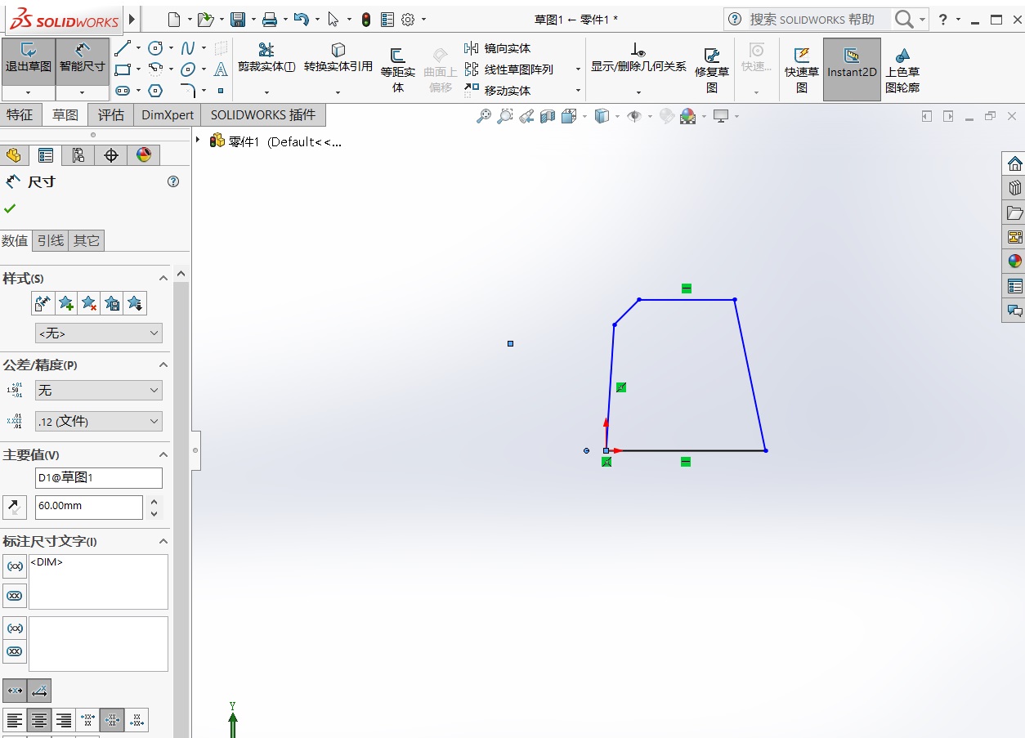The height and width of the screenshot is (738, 1025).
Task: Click the Repair Sketch tool
Action: [x=712, y=70]
